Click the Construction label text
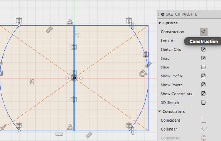This screenshot has width=221, height=141. (x=172, y=32)
